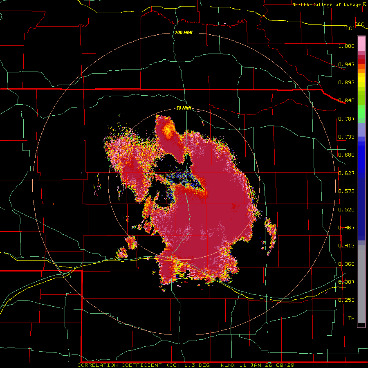Click the 0.520 scale value
The height and width of the screenshot is (368, 368).
(346, 210)
